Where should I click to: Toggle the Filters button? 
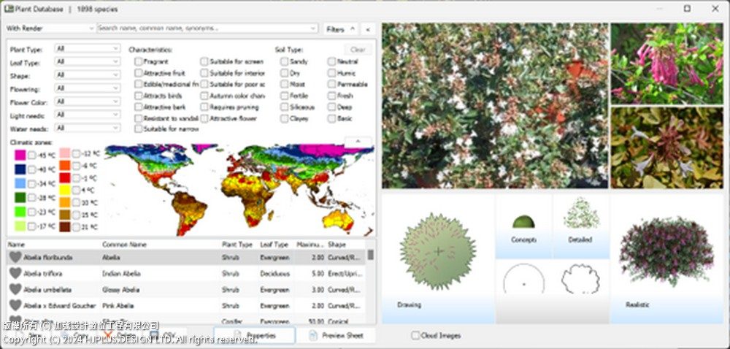tap(341, 29)
